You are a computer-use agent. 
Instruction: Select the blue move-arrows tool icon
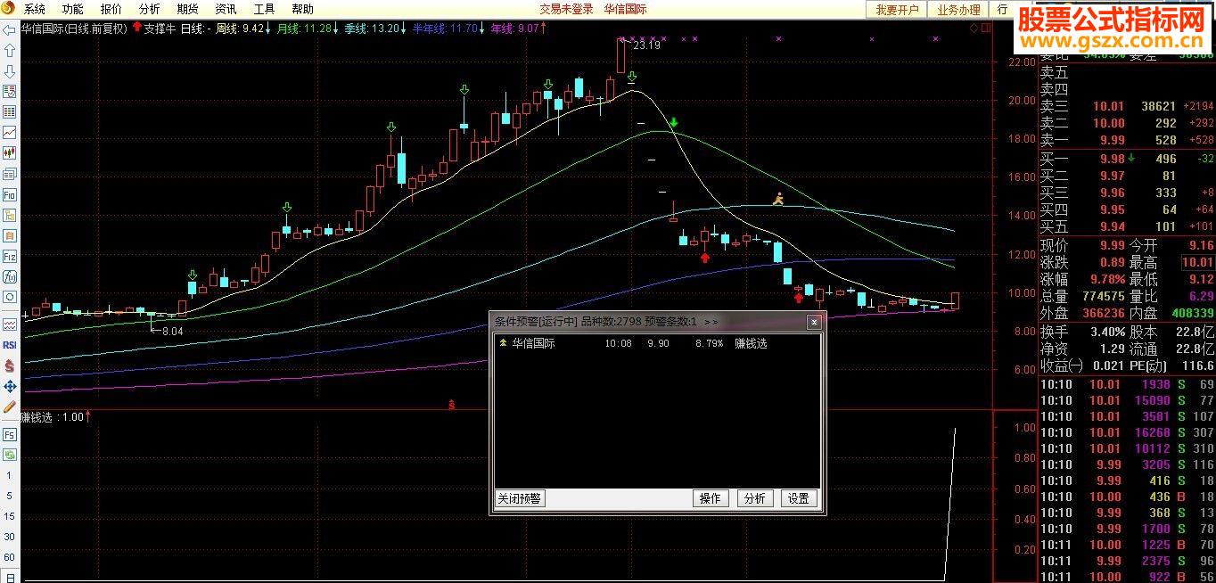coord(10,386)
